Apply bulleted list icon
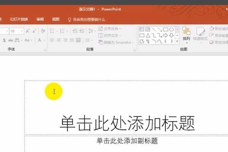This screenshot has height=152, width=228. click(52, 31)
